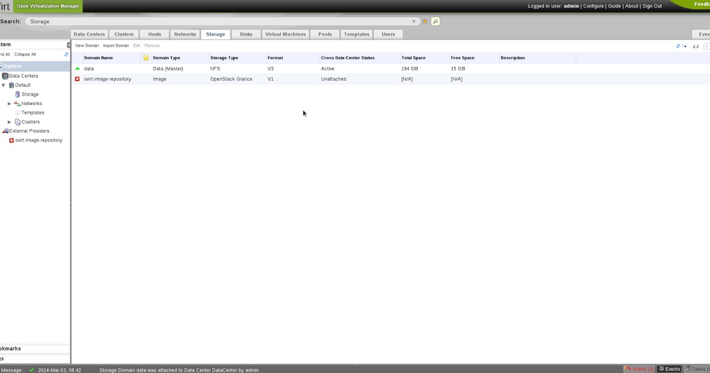The width and height of the screenshot is (710, 373).
Task: Expand the Clusters tree node
Action: click(9, 122)
